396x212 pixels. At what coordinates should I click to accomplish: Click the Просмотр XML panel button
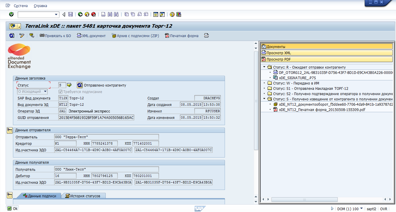coord(327,53)
